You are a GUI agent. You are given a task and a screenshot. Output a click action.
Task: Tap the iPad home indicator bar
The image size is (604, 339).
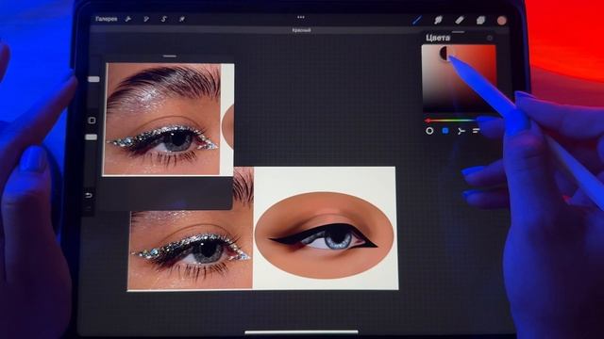point(301,332)
